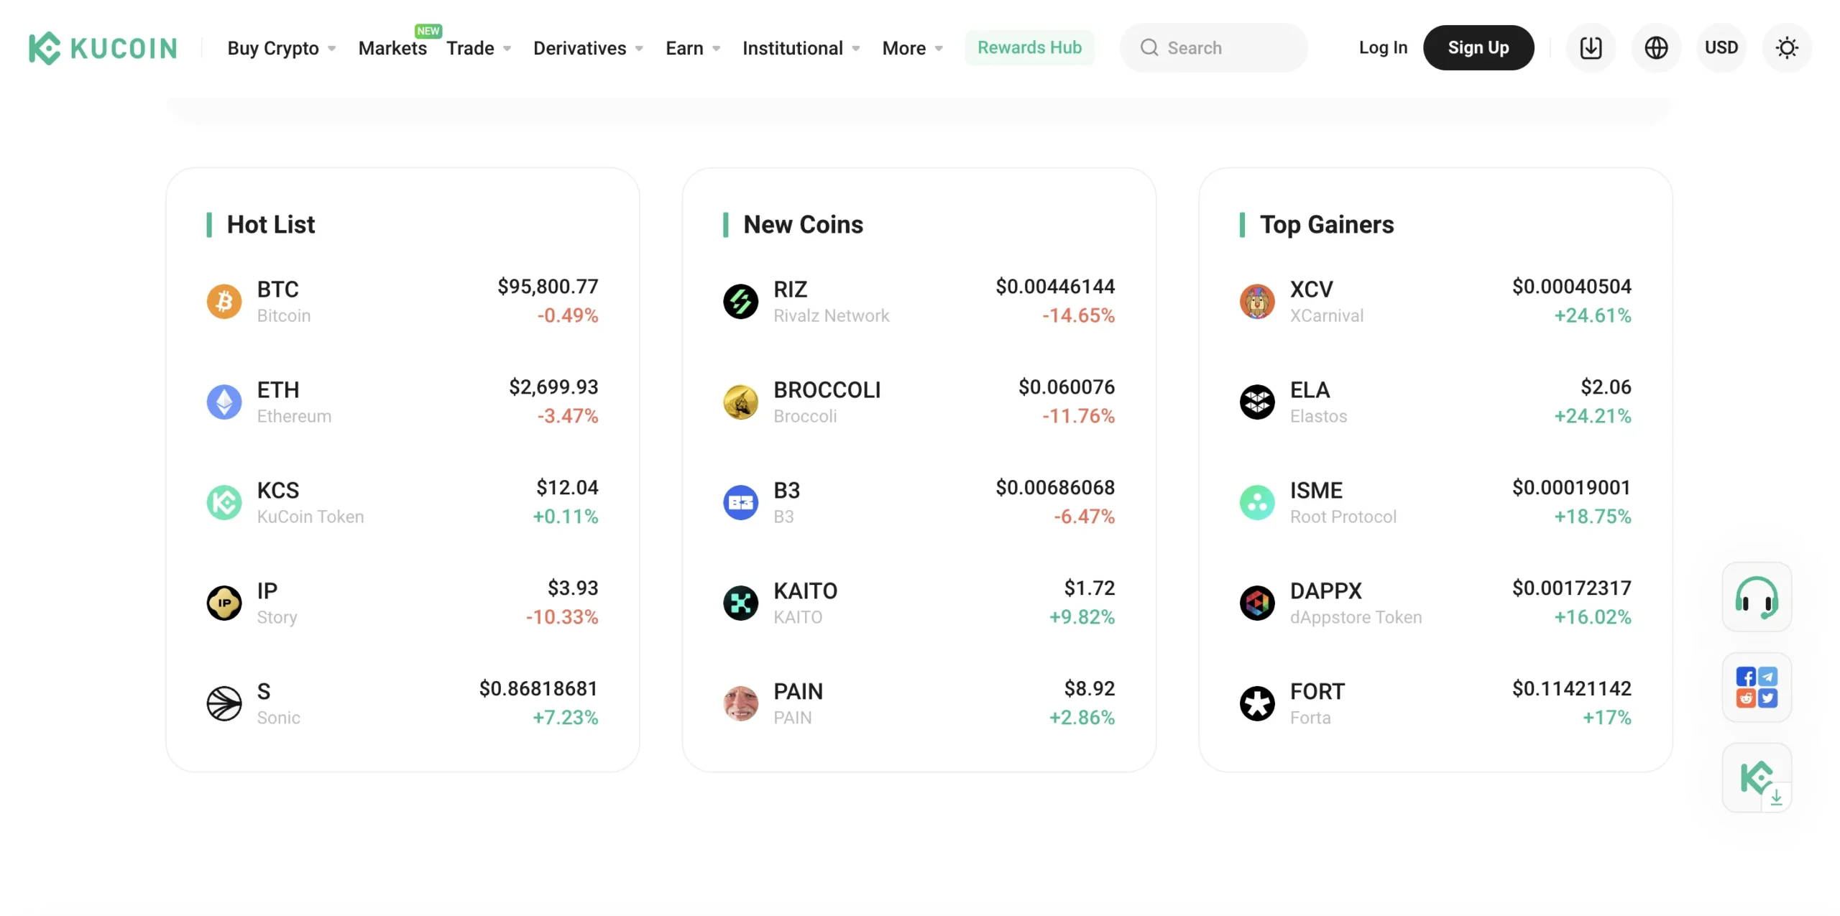Open the dAppstore Token name
This screenshot has width=1840, height=916.
coord(1356,617)
